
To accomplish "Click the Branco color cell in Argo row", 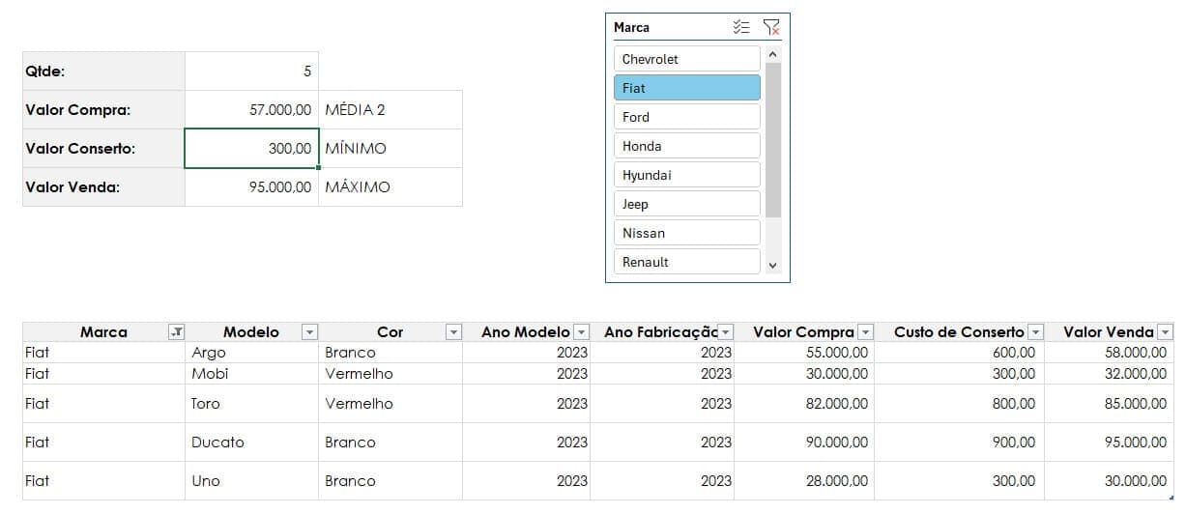I will [391, 353].
